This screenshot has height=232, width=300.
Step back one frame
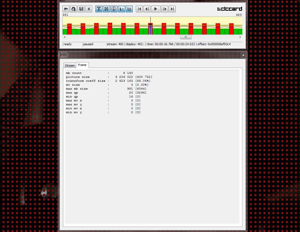(x=147, y=9)
